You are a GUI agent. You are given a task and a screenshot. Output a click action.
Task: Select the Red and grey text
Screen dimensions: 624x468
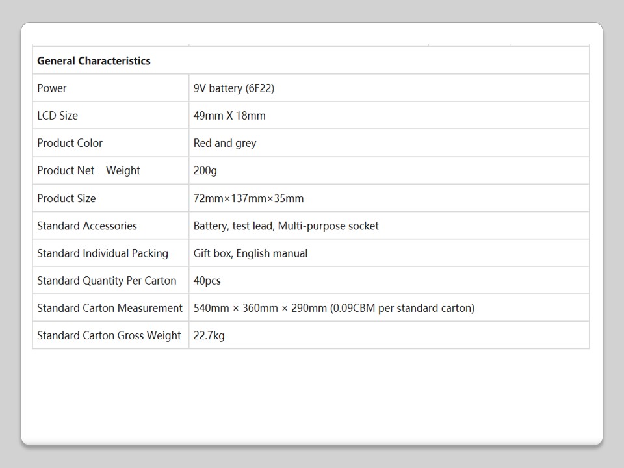pyautogui.click(x=225, y=143)
